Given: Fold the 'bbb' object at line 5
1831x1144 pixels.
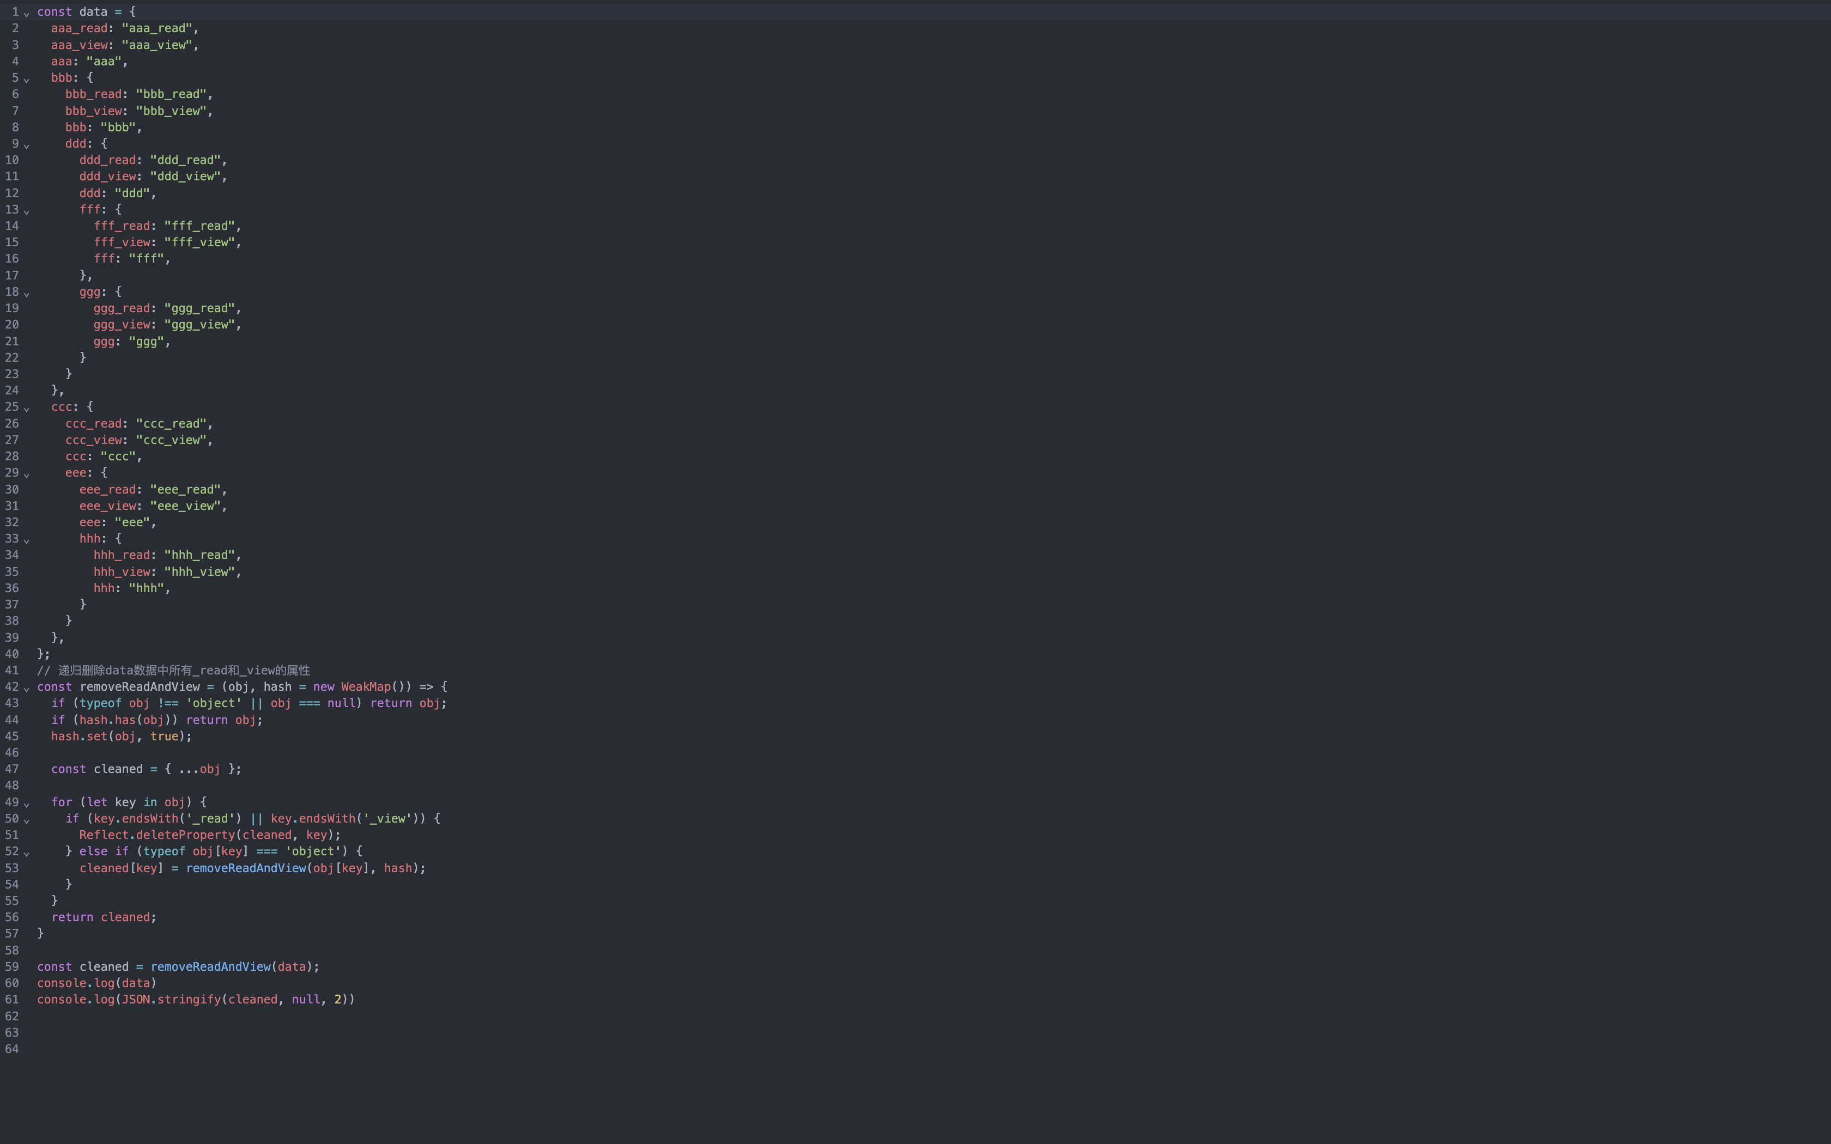Looking at the screenshot, I should pos(27,80).
